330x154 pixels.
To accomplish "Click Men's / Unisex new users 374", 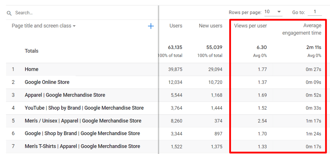I will 219,121.
